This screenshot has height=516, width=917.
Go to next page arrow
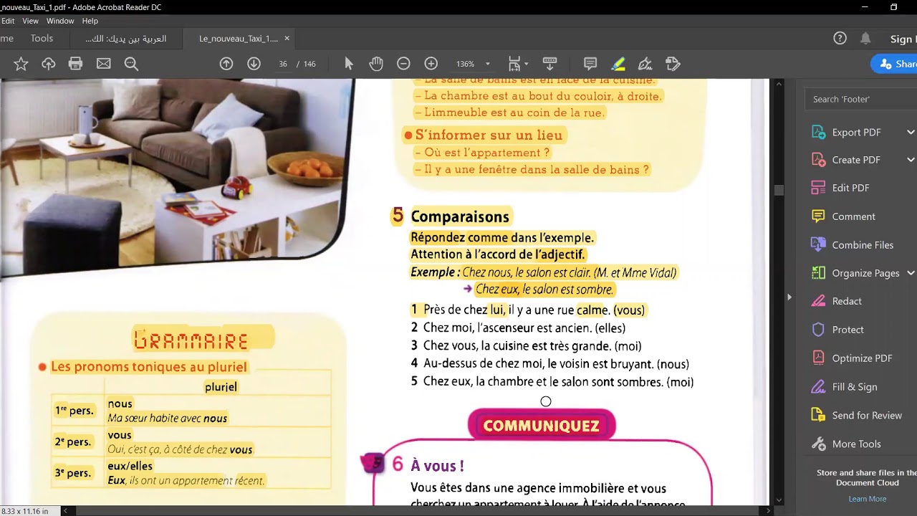(254, 64)
